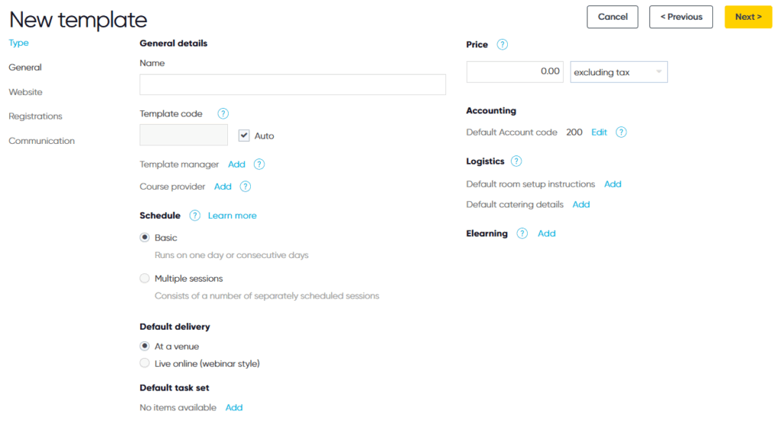781x434 pixels.
Task: Click help icon next to Template manager
Action: (x=259, y=164)
